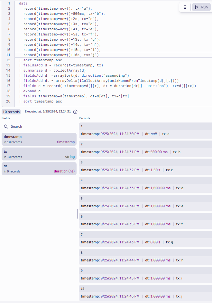Select the dt duration field card
Screen dimensions: 212x303
tap(39, 169)
